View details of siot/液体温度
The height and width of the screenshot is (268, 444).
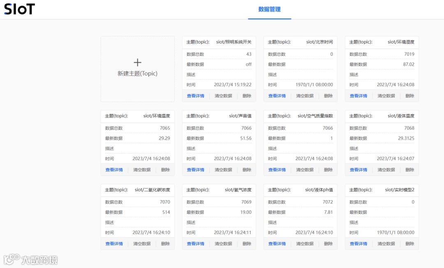[358, 170]
